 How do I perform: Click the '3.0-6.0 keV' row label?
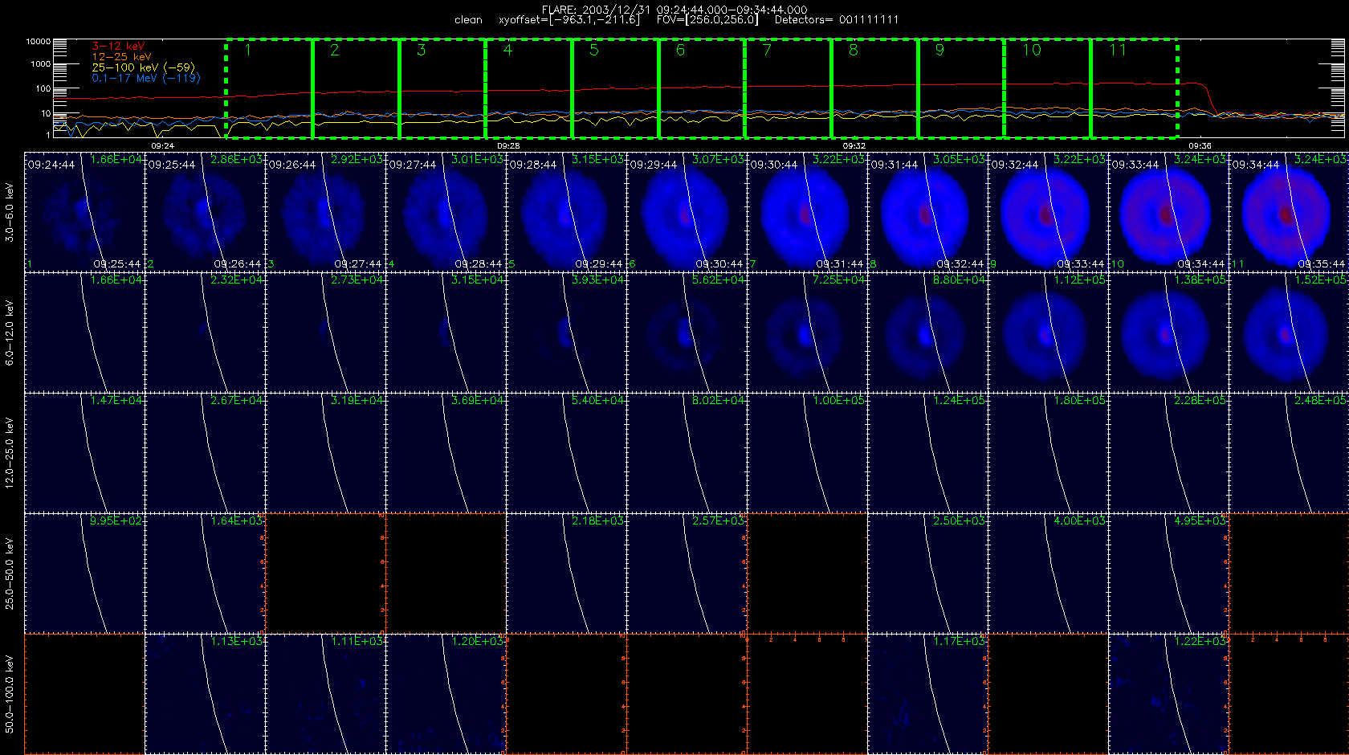tap(10, 212)
